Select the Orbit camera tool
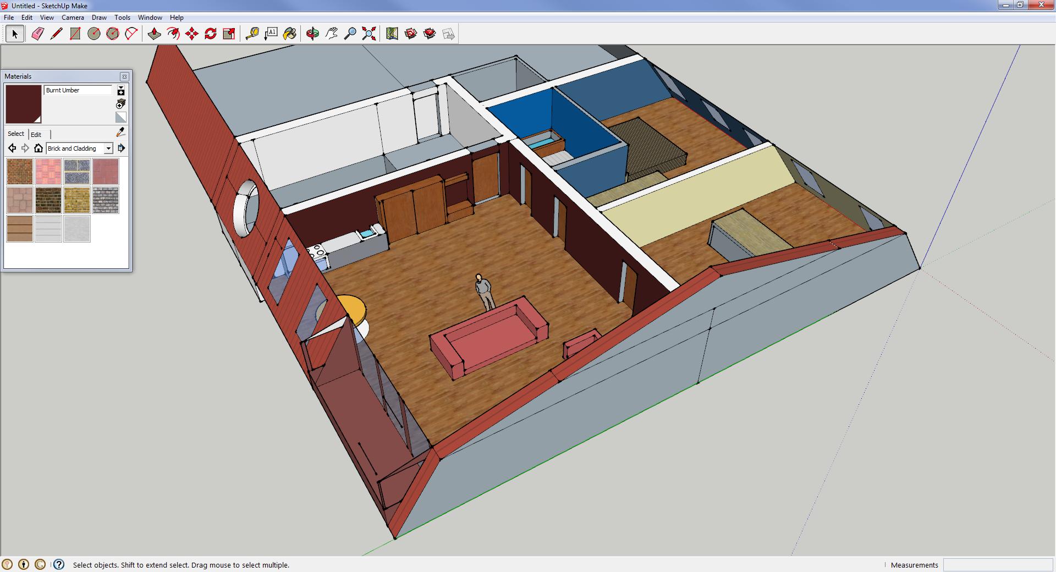Viewport: 1056px width, 572px height. [312, 34]
